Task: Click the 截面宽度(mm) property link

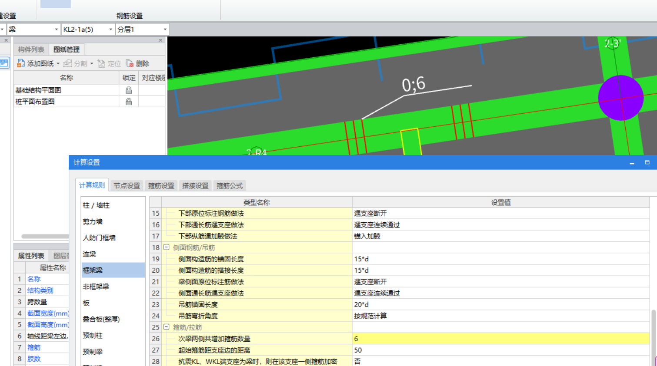Action: pos(48,313)
